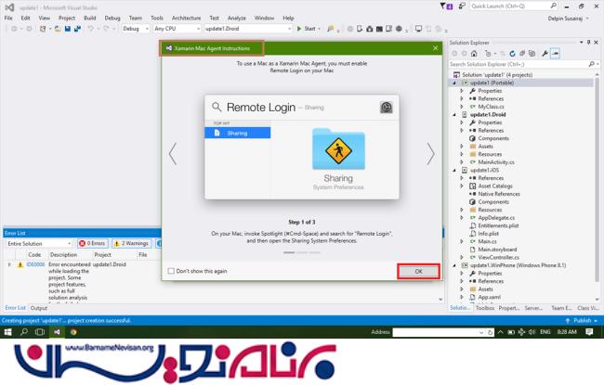Screen dimensions: 604x385
Task: Close the Xamarin Mac Agent Instructions dialog
Action: click(x=435, y=48)
